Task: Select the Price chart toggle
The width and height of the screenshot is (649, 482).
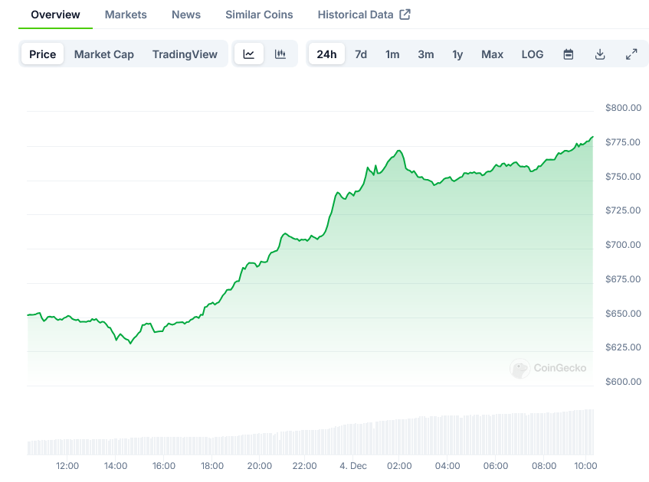Action: point(43,54)
